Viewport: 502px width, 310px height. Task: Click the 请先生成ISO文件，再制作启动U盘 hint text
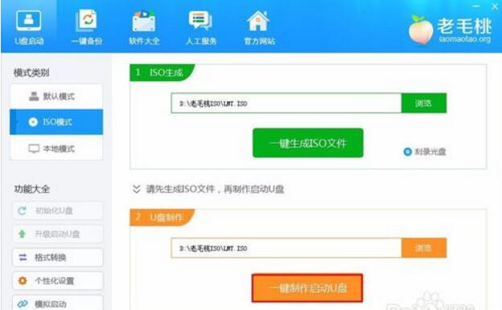[x=215, y=190]
